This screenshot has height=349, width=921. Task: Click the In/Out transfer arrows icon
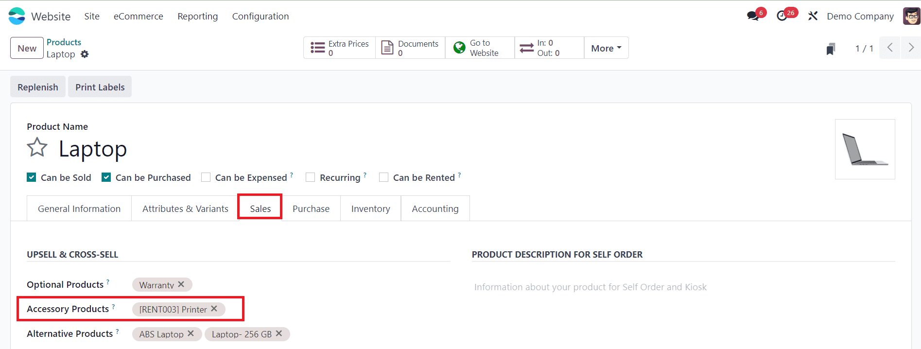coord(526,48)
